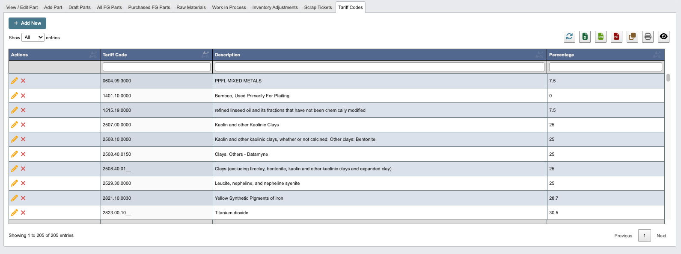This screenshot has height=254, width=681.
Task: Sort by Tariff Code column
Action: click(x=157, y=55)
